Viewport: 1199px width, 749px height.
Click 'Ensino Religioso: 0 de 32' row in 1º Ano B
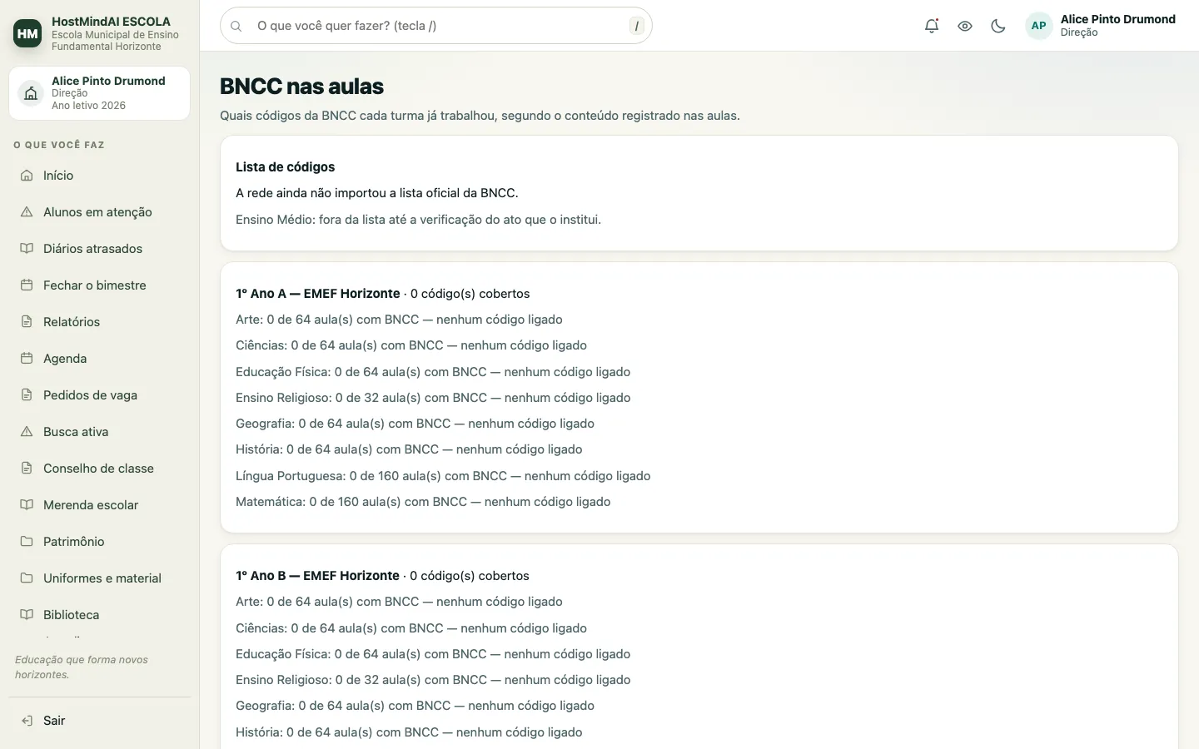pos(433,680)
